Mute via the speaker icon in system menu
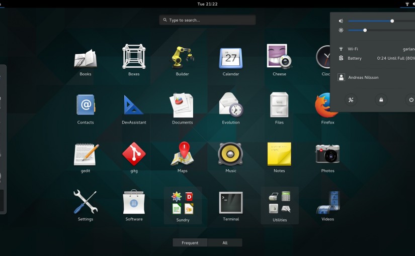Viewport: 415px width, 256px height. [x=341, y=21]
